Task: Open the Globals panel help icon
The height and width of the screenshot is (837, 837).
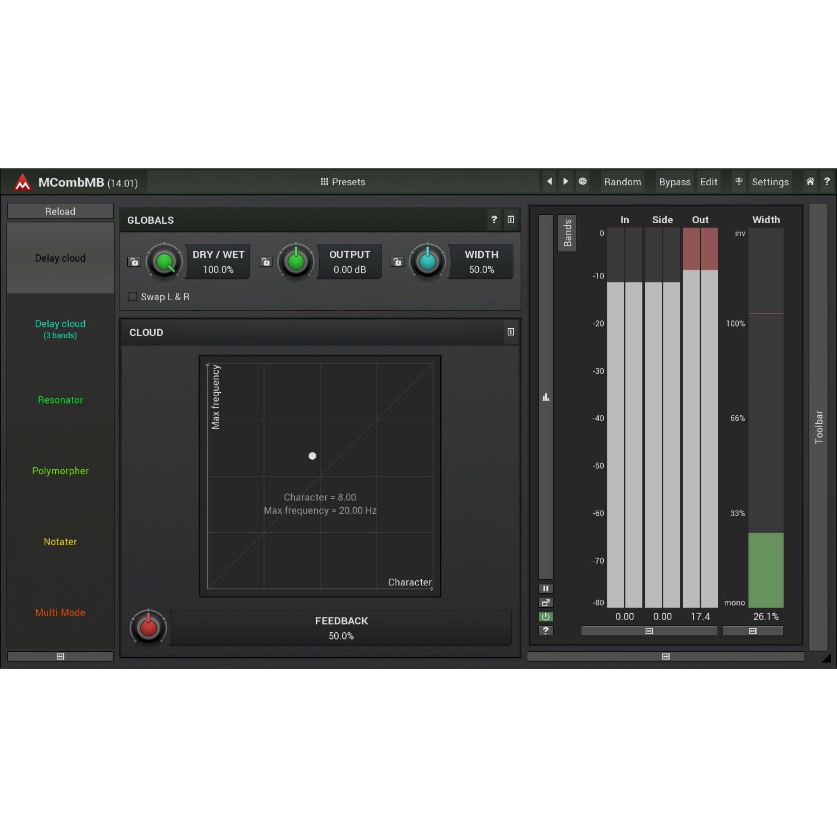Action: (x=494, y=220)
